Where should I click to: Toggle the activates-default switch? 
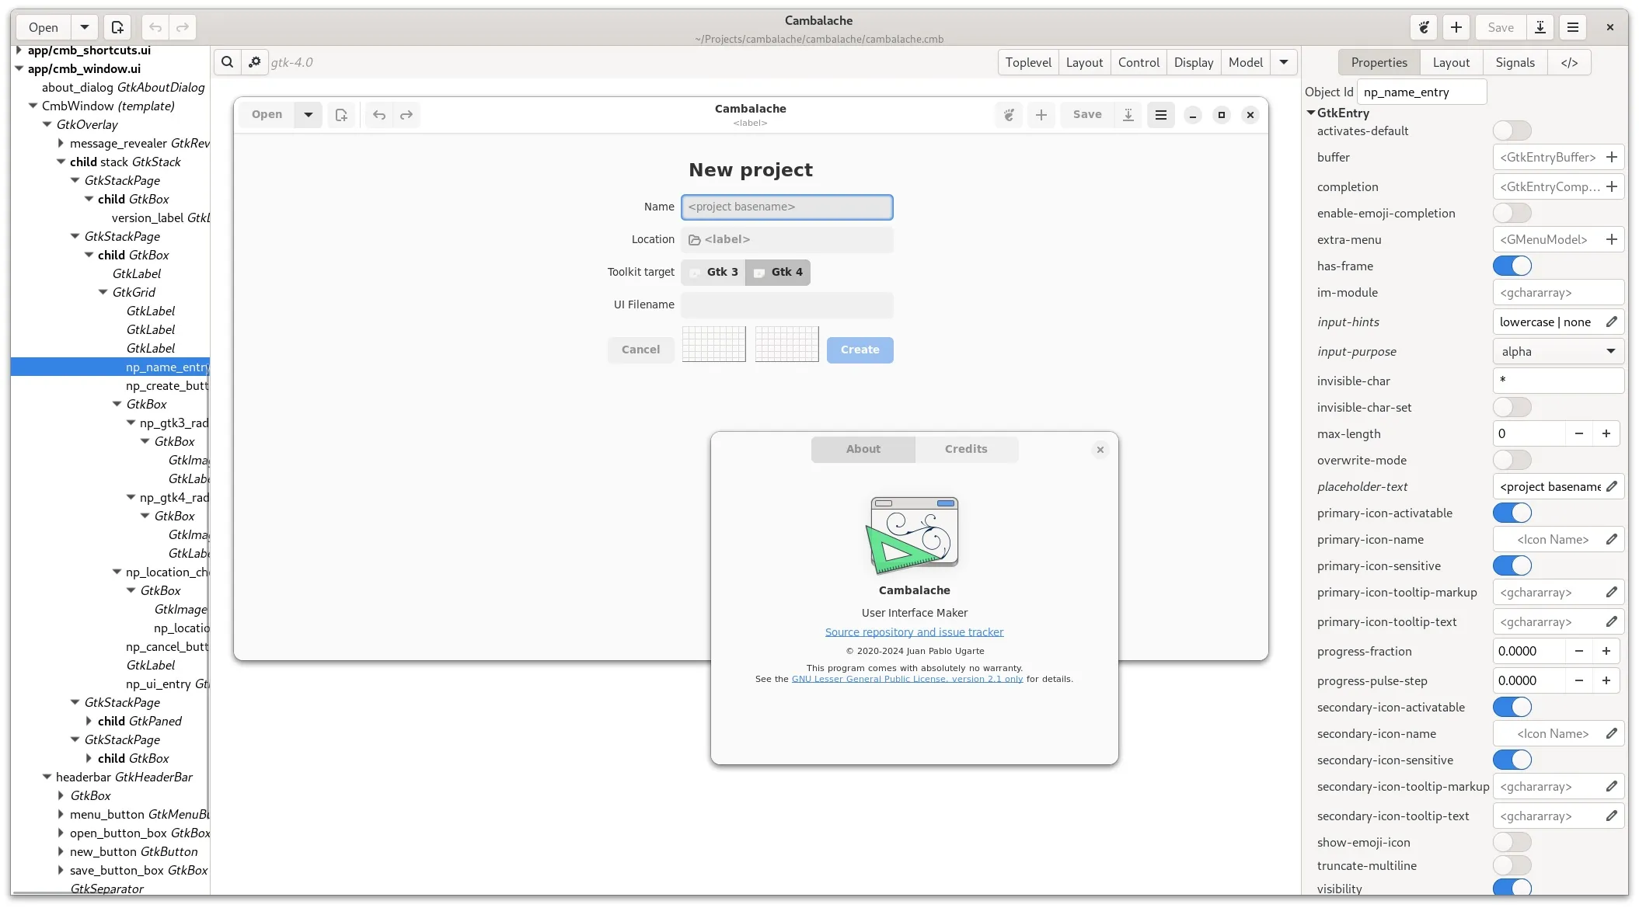tap(1512, 130)
